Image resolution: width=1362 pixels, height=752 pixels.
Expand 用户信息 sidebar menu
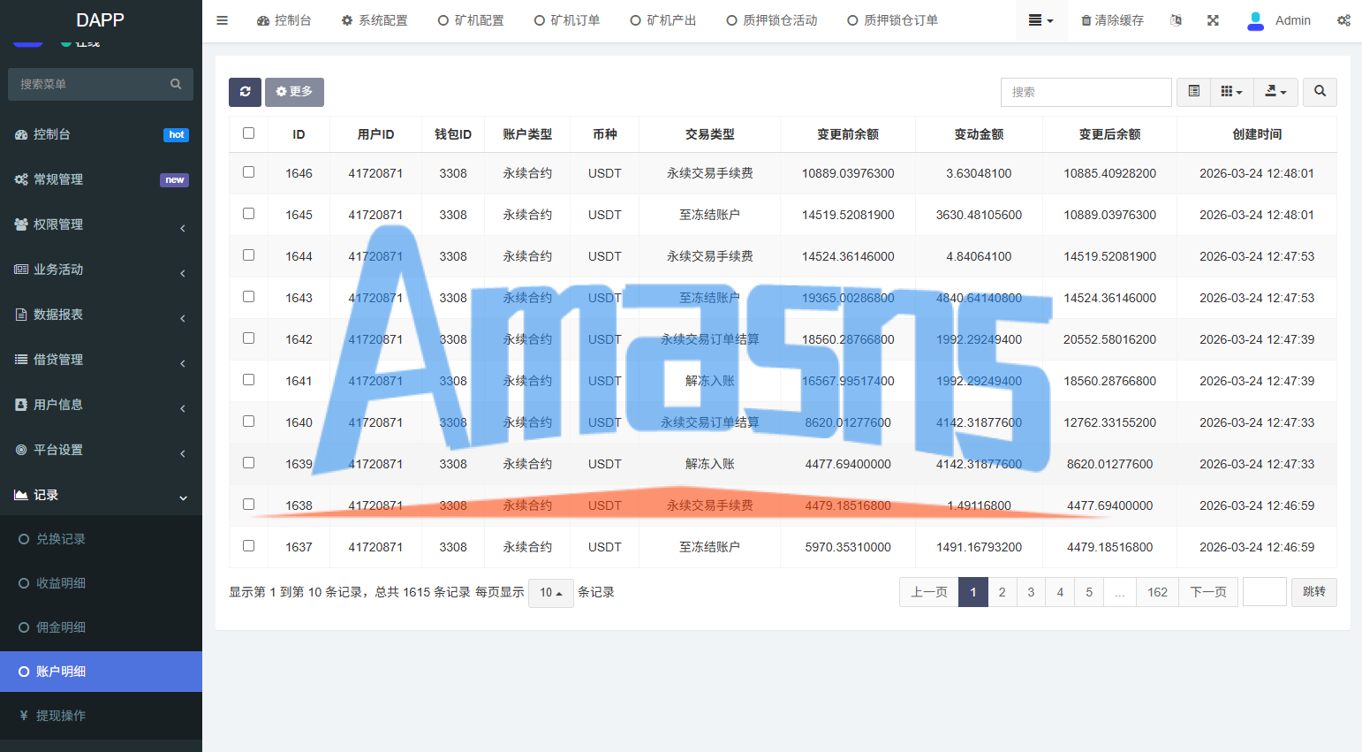click(101, 405)
